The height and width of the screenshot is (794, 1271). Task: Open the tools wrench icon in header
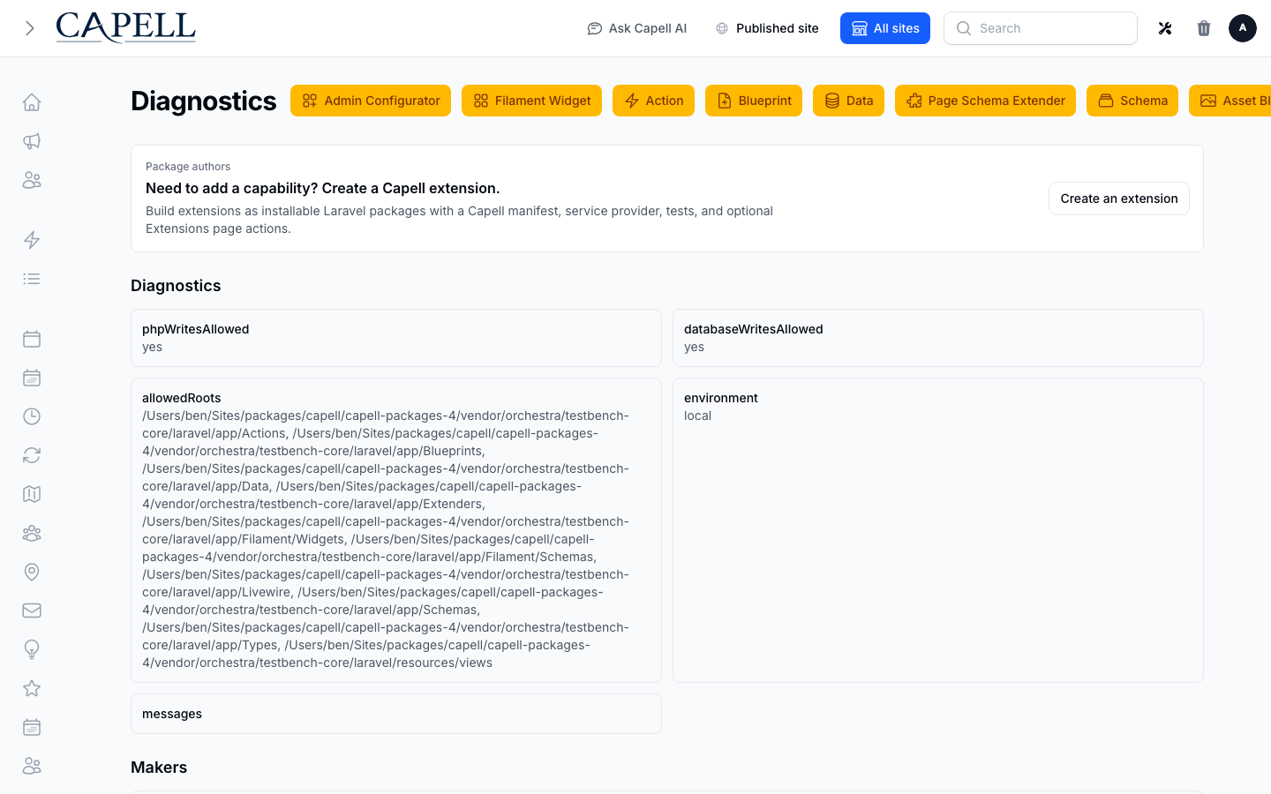(1165, 28)
